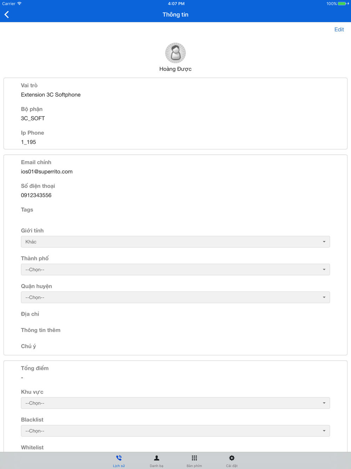Go back using the top-left arrow
This screenshot has height=469, width=351.
[7, 14]
